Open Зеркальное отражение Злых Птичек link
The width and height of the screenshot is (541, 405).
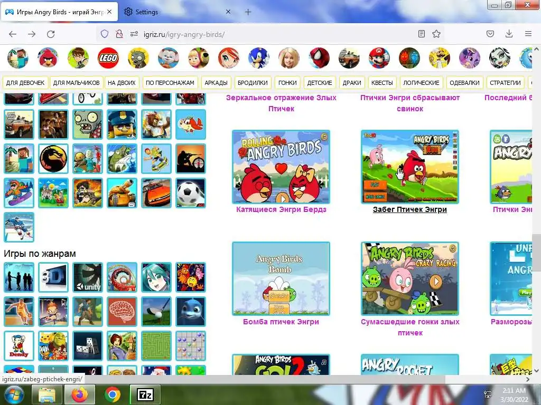[x=281, y=103]
